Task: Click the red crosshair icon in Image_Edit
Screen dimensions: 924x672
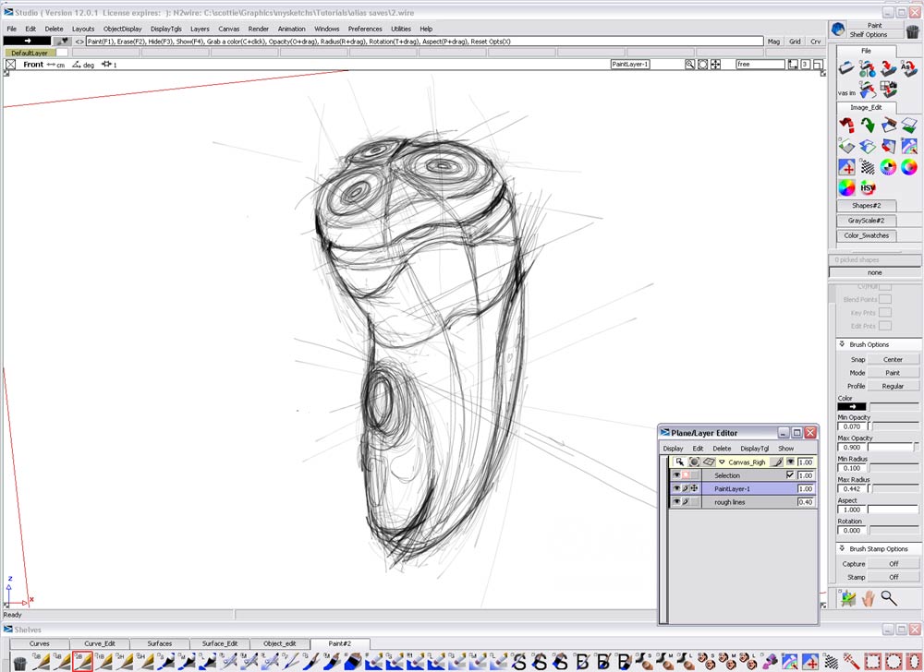Action: point(846,166)
